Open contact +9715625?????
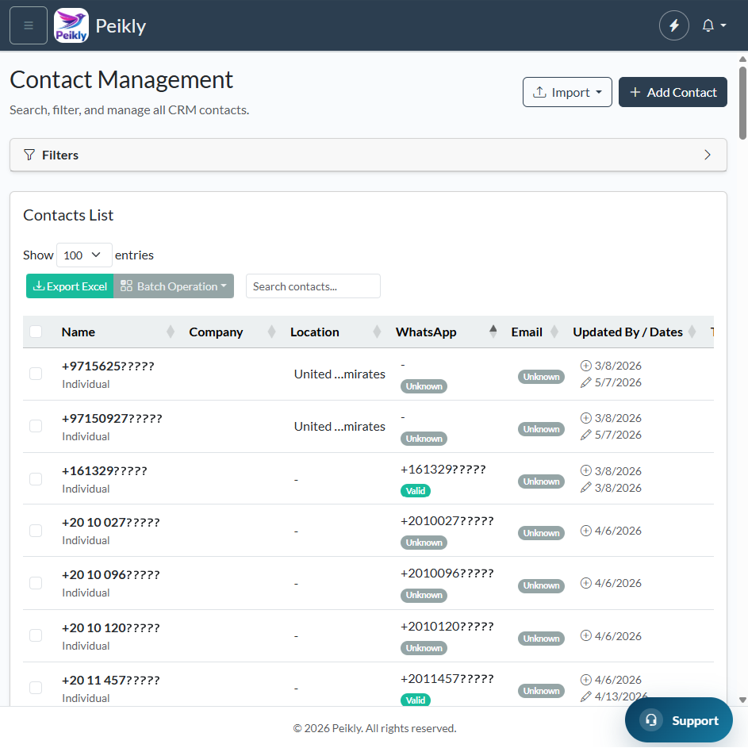The height and width of the screenshot is (748, 748). (108, 366)
